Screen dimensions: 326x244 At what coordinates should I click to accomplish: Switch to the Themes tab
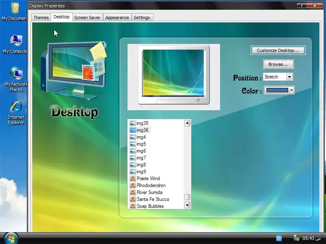tap(41, 17)
